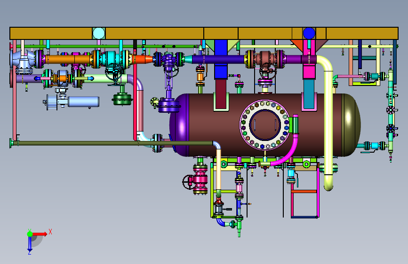The image size is (408, 264).
Task: Select the peach vertical drain pipe
Action: pos(218,170)
